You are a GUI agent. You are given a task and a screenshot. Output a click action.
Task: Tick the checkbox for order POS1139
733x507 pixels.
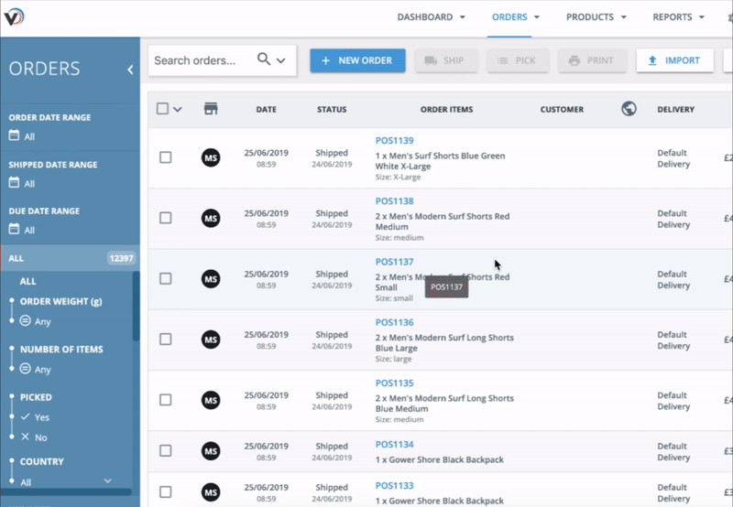[165, 157]
